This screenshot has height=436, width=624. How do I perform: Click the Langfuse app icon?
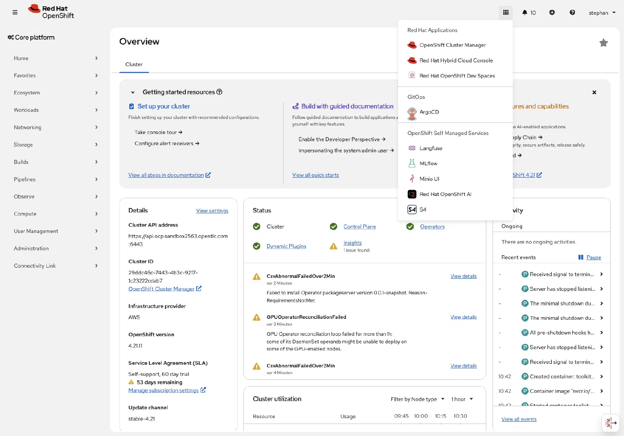pos(412,148)
